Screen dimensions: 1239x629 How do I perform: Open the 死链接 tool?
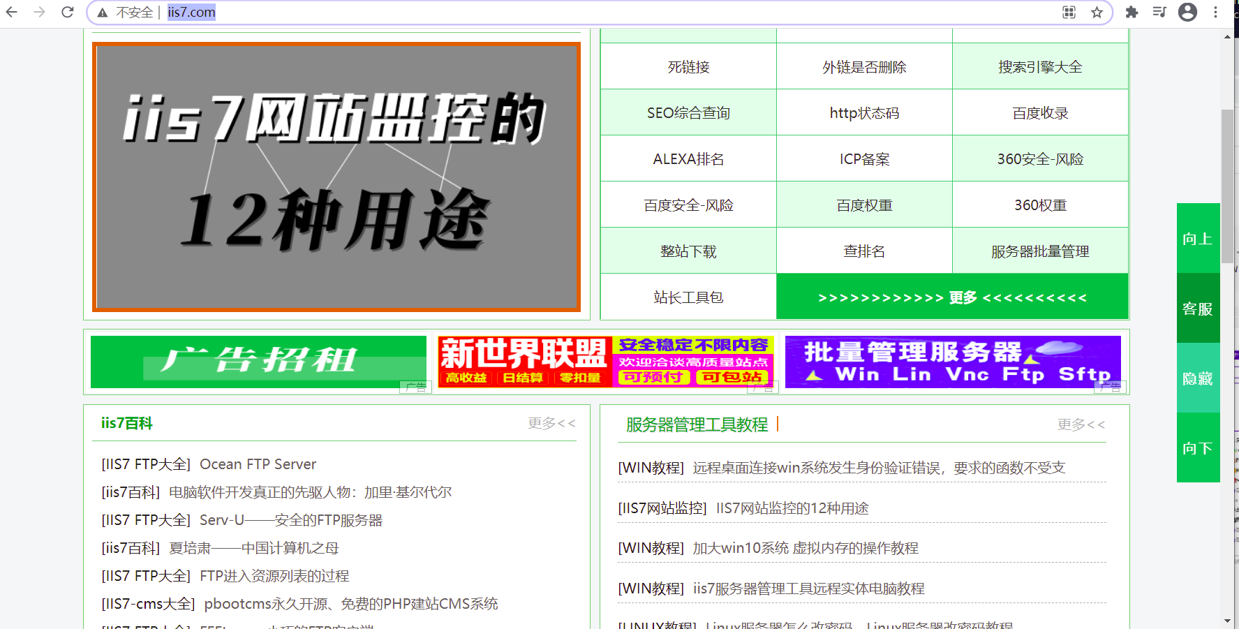point(688,66)
